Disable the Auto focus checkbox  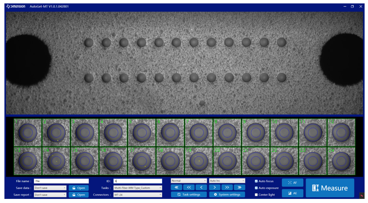point(256,181)
